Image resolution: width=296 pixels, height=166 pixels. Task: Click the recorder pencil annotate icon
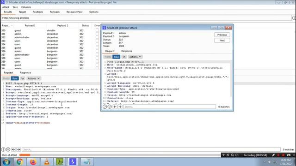pyautogui.click(x=273, y=155)
